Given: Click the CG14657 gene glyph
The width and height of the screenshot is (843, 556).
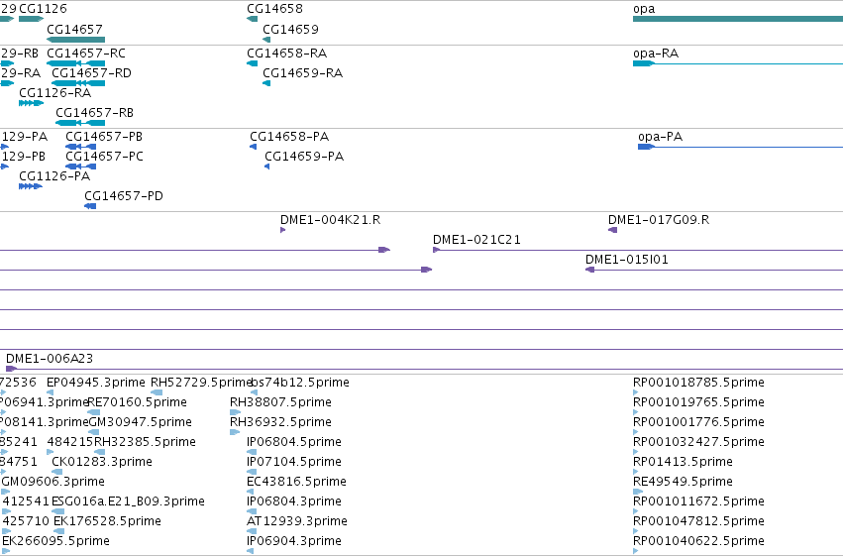Looking at the screenshot, I should (x=76, y=40).
